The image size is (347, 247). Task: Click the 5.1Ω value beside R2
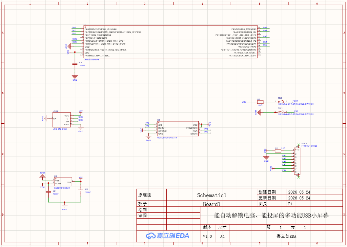click(x=283, y=148)
